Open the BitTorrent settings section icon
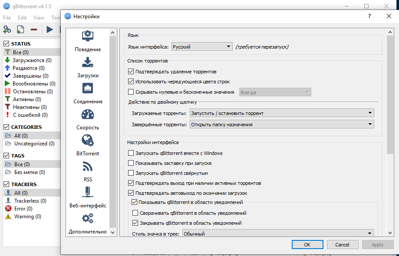The height and width of the screenshot is (256, 399). tap(88, 140)
